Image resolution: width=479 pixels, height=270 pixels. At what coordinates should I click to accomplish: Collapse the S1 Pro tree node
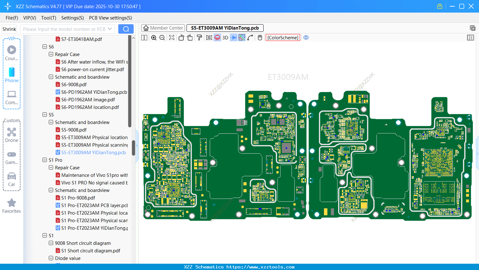click(x=45, y=160)
